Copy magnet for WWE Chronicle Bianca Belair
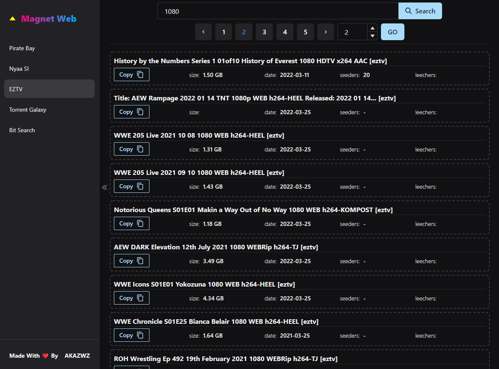This screenshot has width=499, height=369. coord(131,335)
